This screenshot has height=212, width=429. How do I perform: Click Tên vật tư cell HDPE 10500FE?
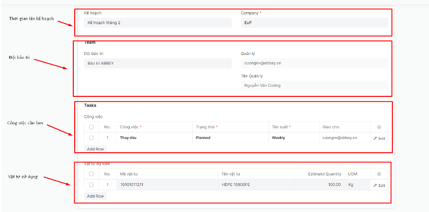255,185
